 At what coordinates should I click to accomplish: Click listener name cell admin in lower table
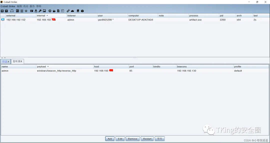5,71
